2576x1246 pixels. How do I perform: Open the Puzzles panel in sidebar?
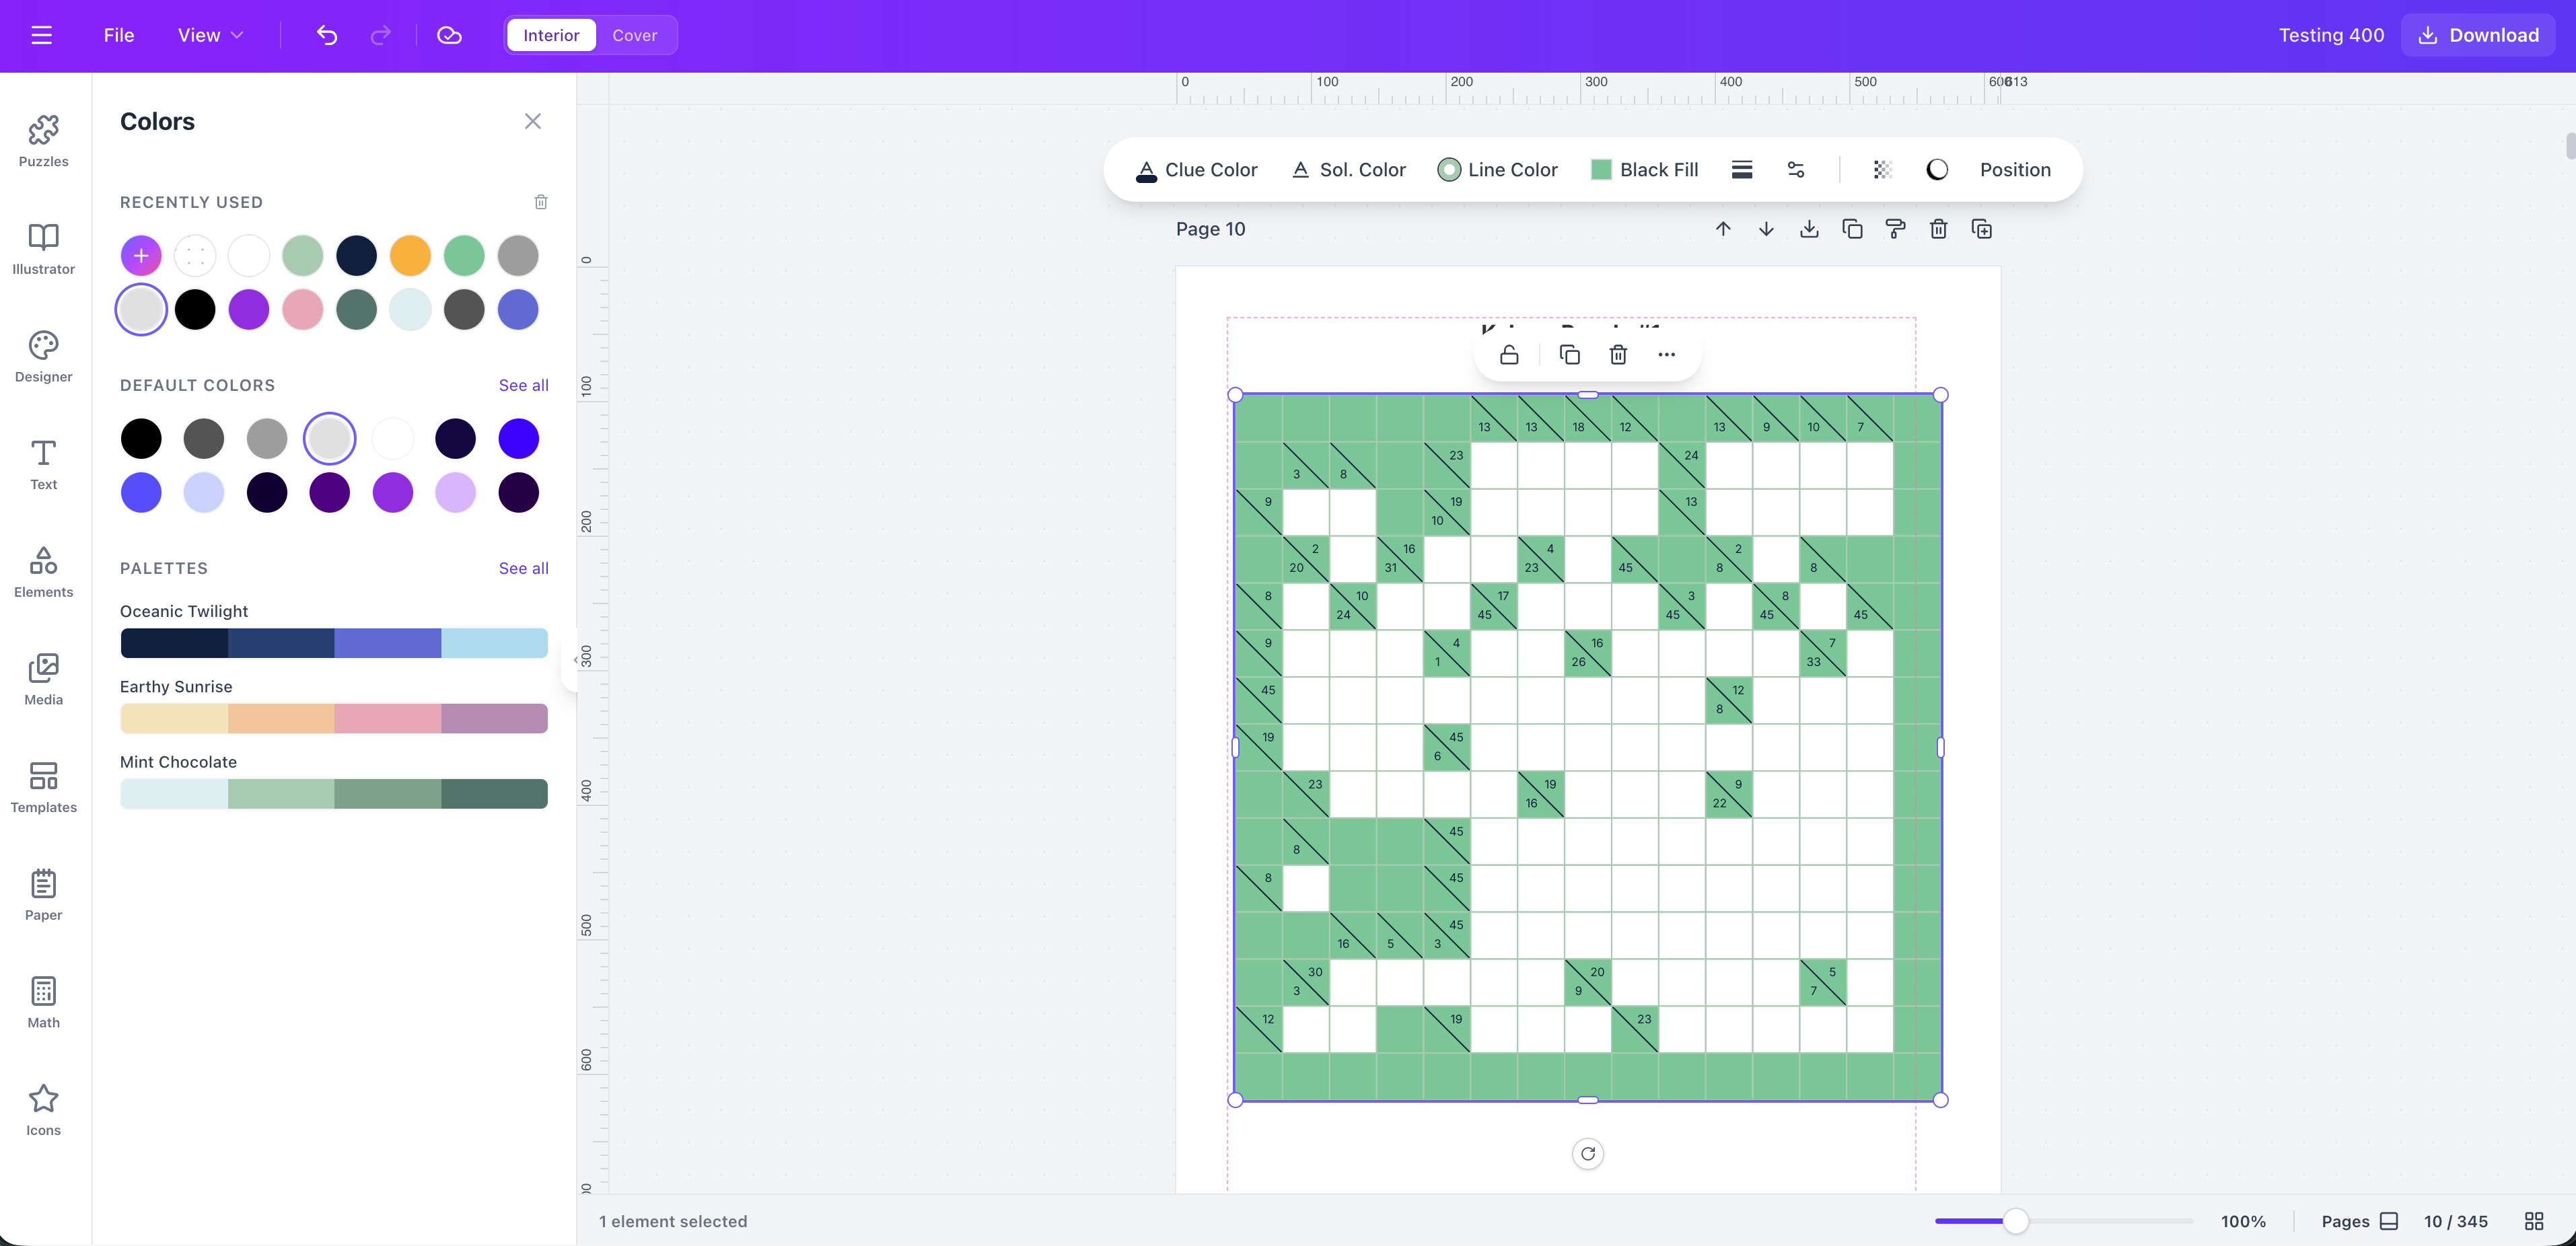tap(43, 140)
